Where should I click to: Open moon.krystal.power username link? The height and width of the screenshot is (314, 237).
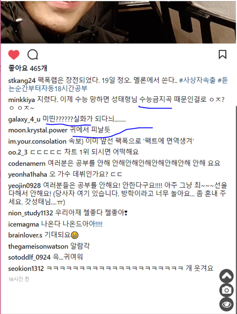[38, 130]
